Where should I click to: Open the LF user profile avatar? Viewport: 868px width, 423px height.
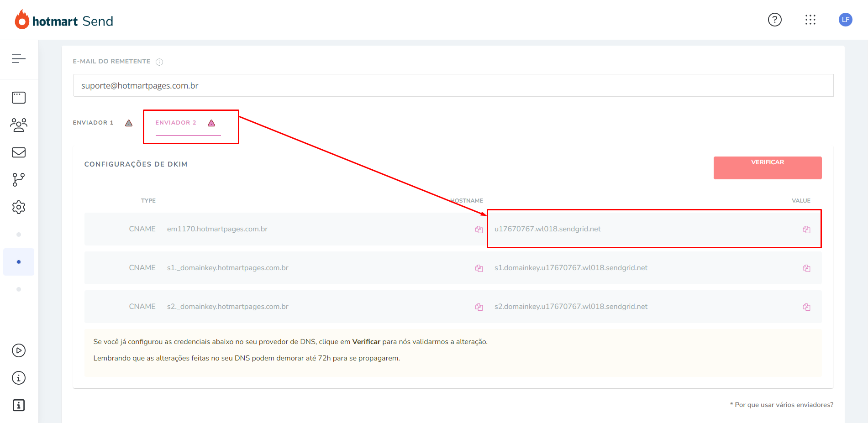tap(846, 20)
